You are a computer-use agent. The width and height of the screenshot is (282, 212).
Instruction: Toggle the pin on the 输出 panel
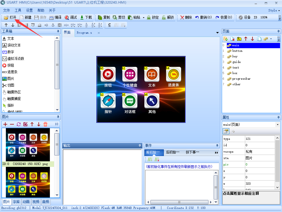pos(140,145)
